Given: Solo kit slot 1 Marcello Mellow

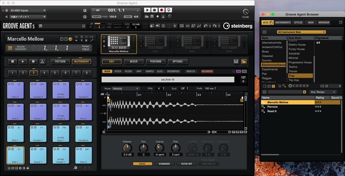Looking at the screenshot, I should coord(104,46).
